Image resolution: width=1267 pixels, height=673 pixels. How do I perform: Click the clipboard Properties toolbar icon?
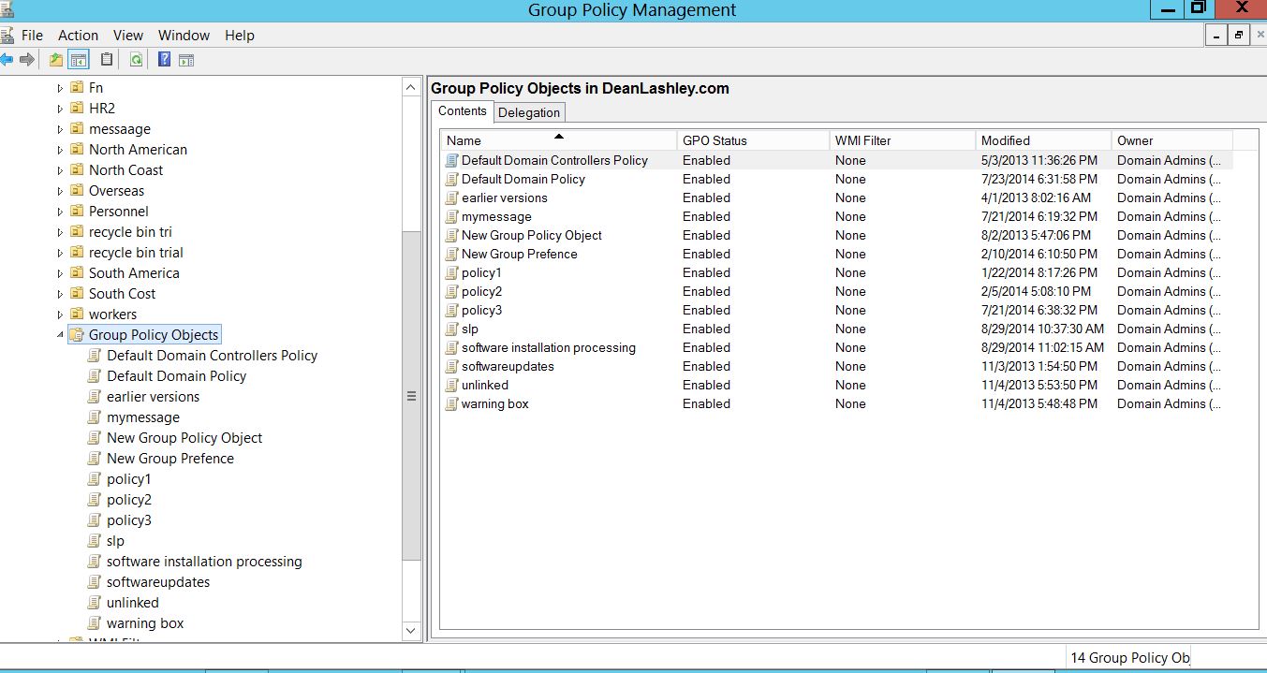coord(107,60)
